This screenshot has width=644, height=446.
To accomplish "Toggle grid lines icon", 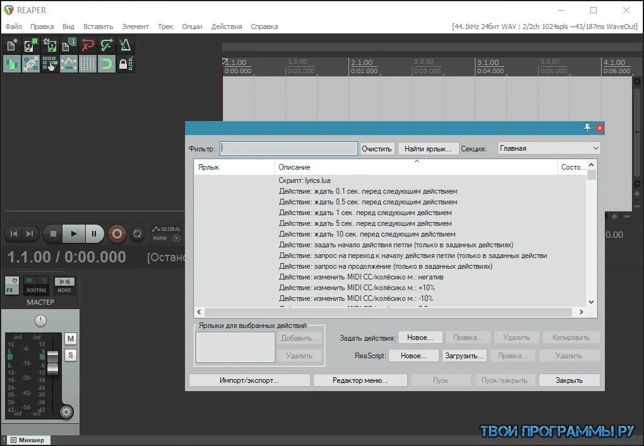I will click(88, 64).
